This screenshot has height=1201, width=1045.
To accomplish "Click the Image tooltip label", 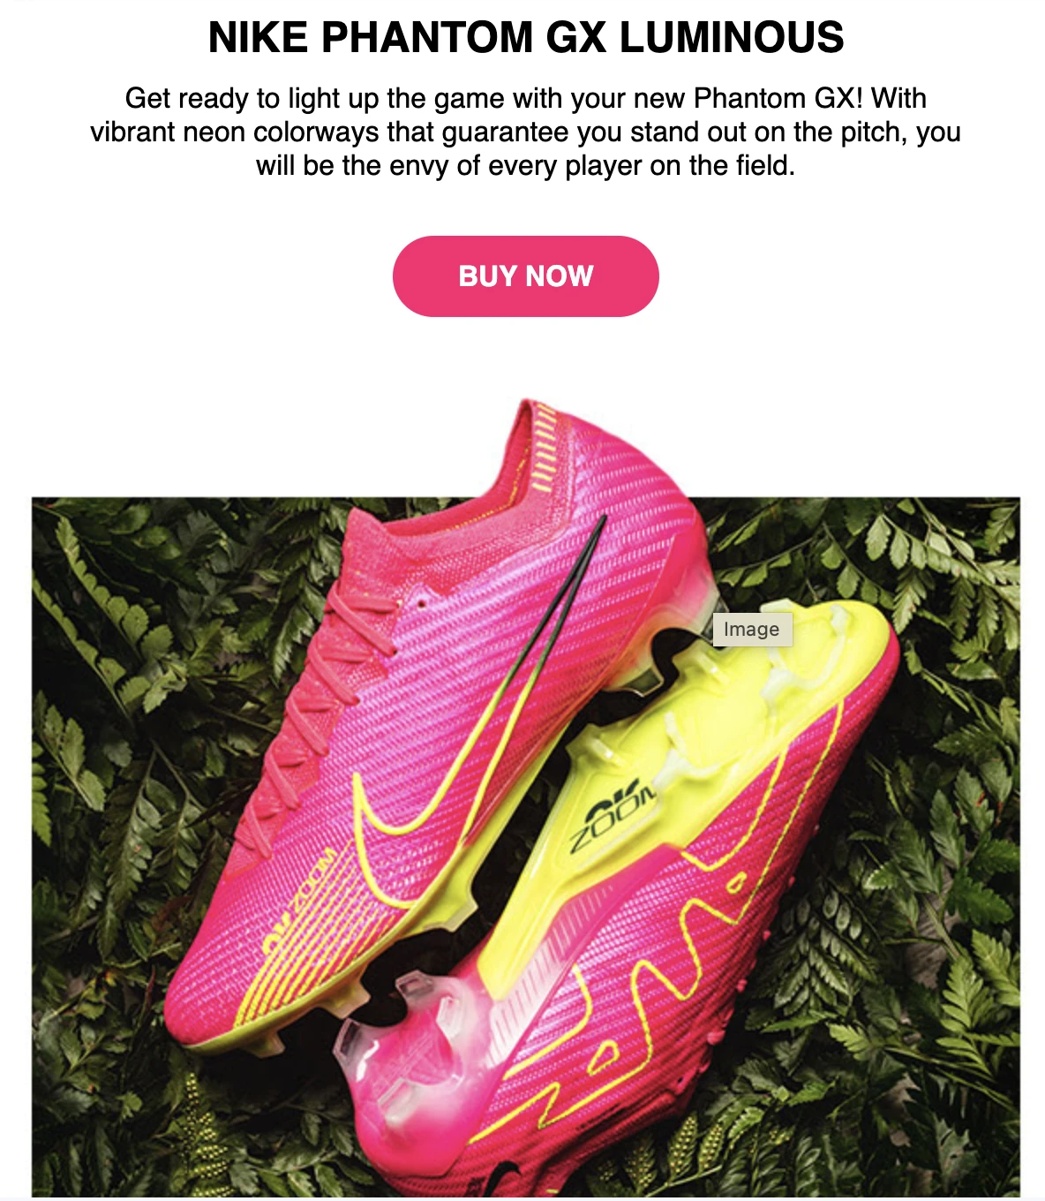I will tap(752, 629).
